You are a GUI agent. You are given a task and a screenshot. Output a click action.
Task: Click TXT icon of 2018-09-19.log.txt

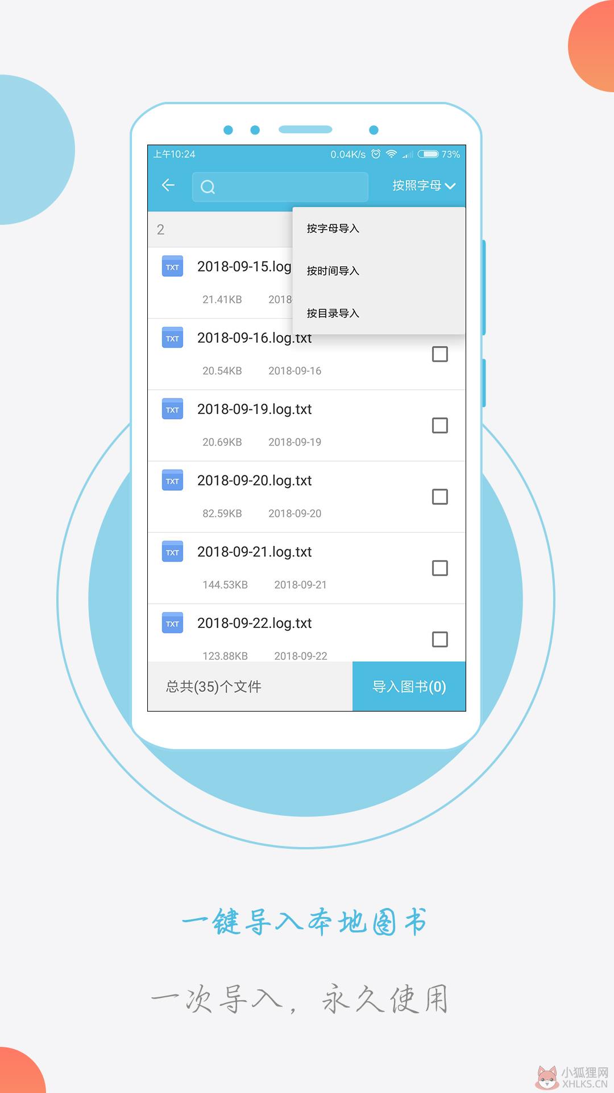172,408
